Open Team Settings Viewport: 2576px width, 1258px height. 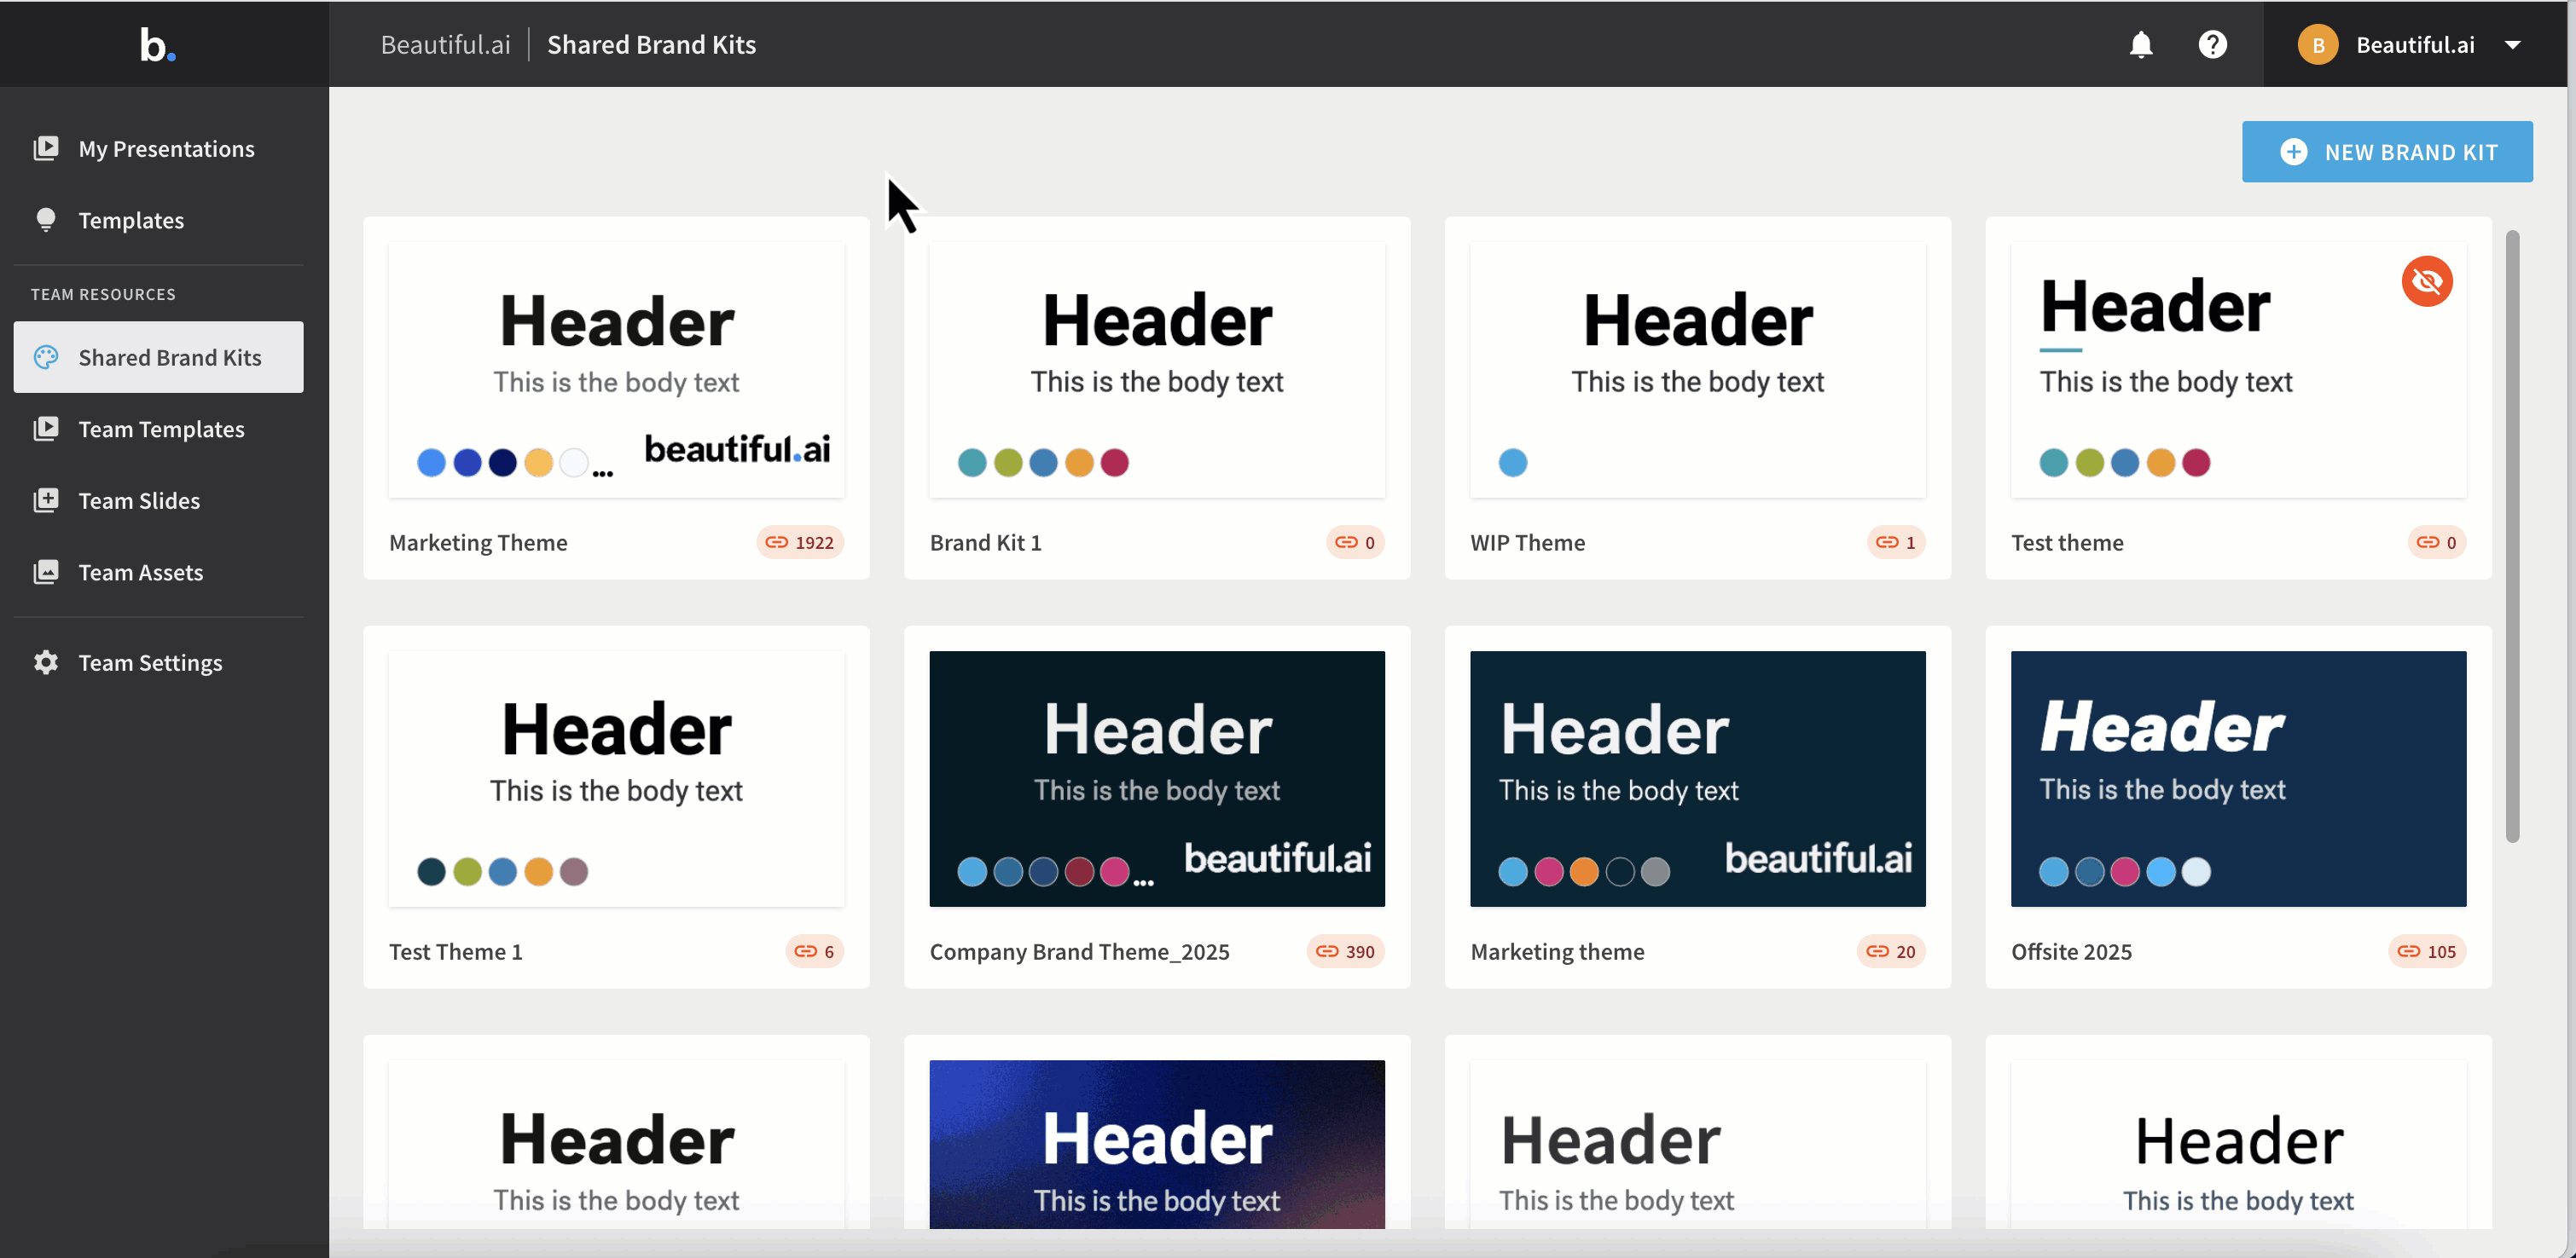(x=158, y=662)
